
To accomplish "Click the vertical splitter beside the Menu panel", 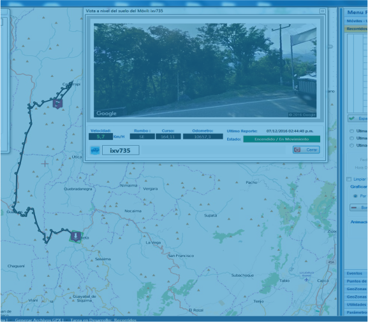I will (x=341, y=162).
